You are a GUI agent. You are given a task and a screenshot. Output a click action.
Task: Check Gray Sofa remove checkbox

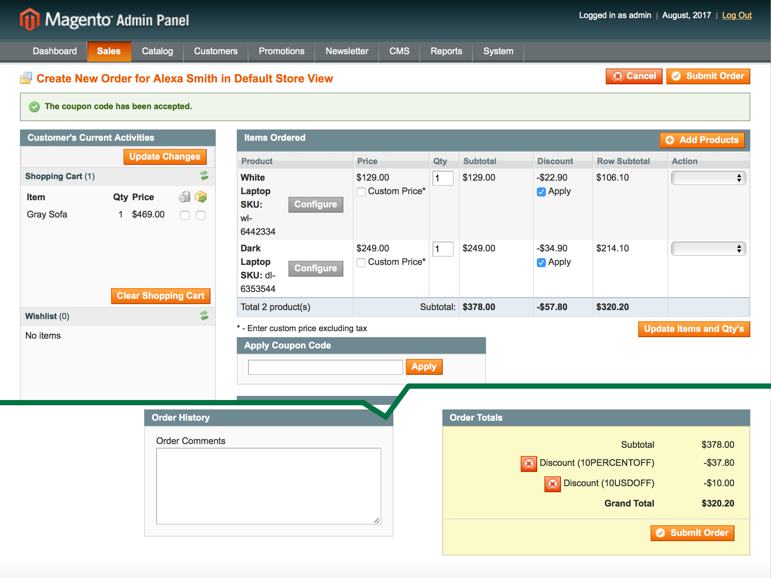(x=185, y=215)
